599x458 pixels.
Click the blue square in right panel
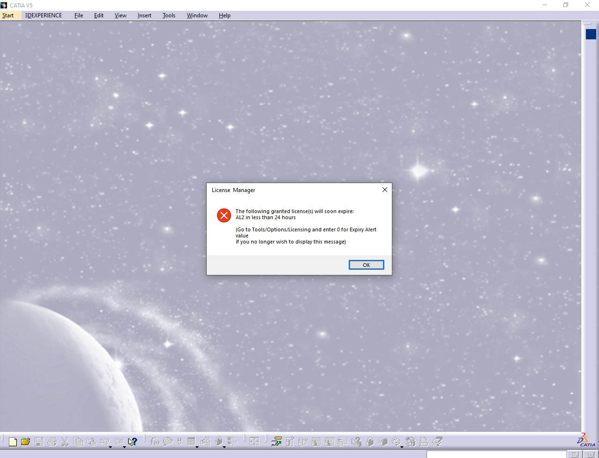(x=591, y=34)
